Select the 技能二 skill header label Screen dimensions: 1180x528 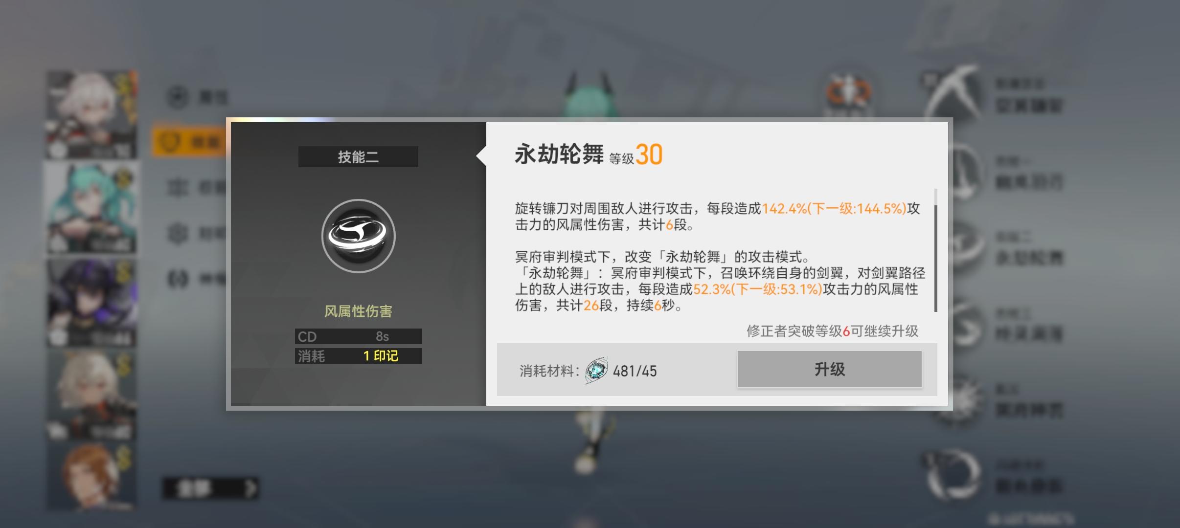click(358, 156)
